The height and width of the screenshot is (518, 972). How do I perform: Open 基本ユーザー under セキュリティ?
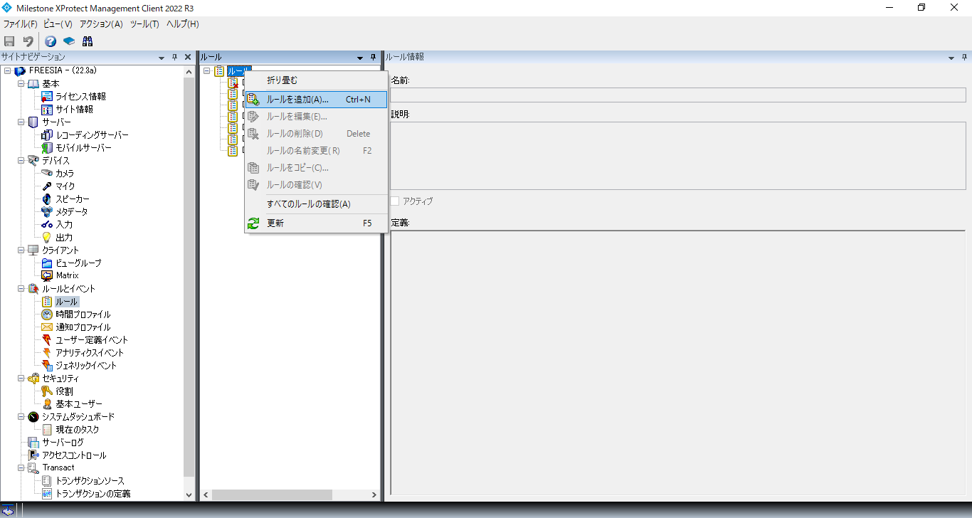click(78, 404)
